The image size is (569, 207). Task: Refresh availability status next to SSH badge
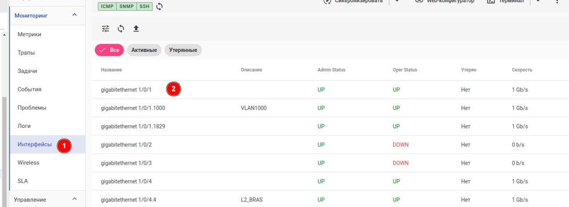(160, 6)
